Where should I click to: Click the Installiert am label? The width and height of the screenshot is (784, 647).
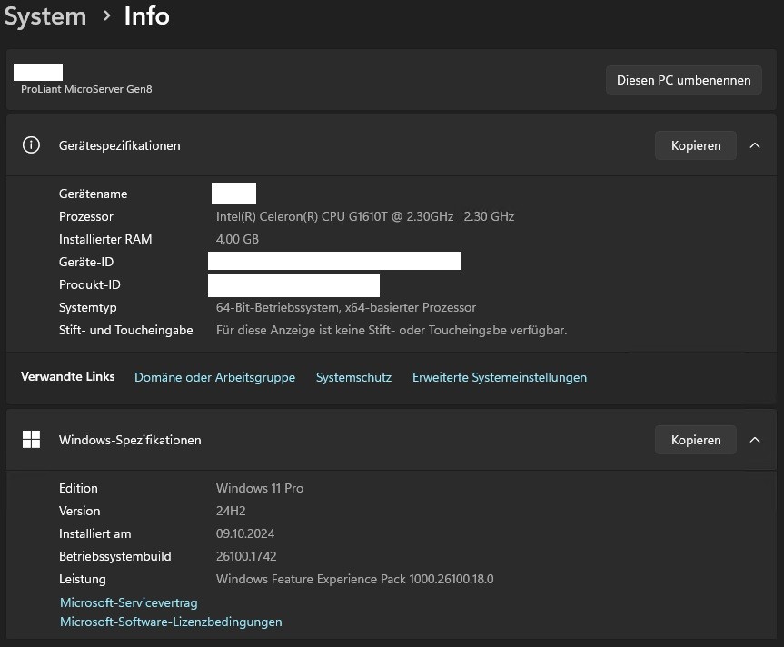point(95,534)
